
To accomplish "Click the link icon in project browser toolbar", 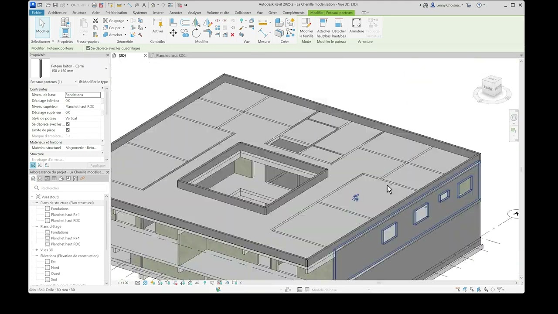I will (82, 178).
